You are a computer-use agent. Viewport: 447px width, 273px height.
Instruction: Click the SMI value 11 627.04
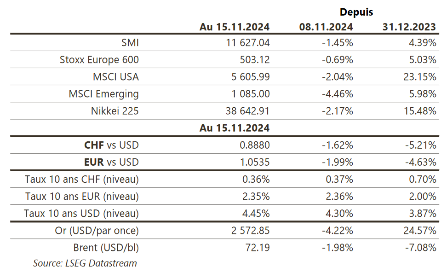point(245,43)
